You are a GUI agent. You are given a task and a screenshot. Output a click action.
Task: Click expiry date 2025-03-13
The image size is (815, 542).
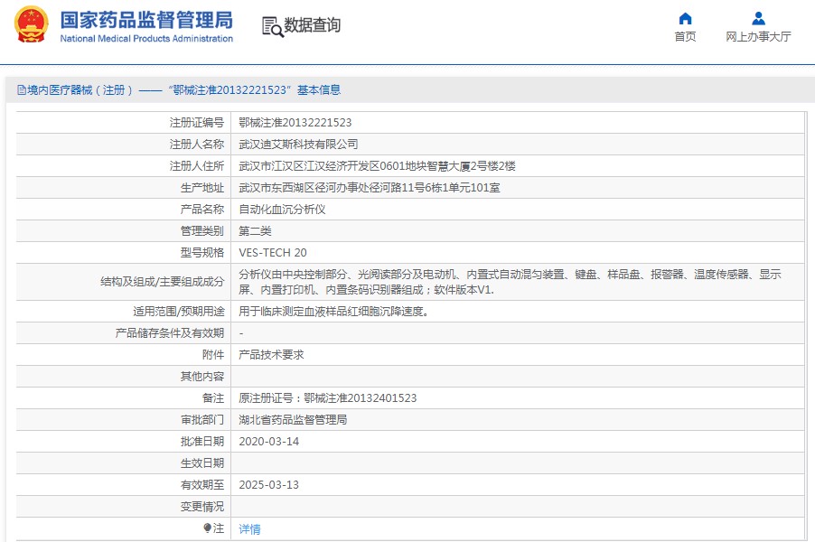268,485
